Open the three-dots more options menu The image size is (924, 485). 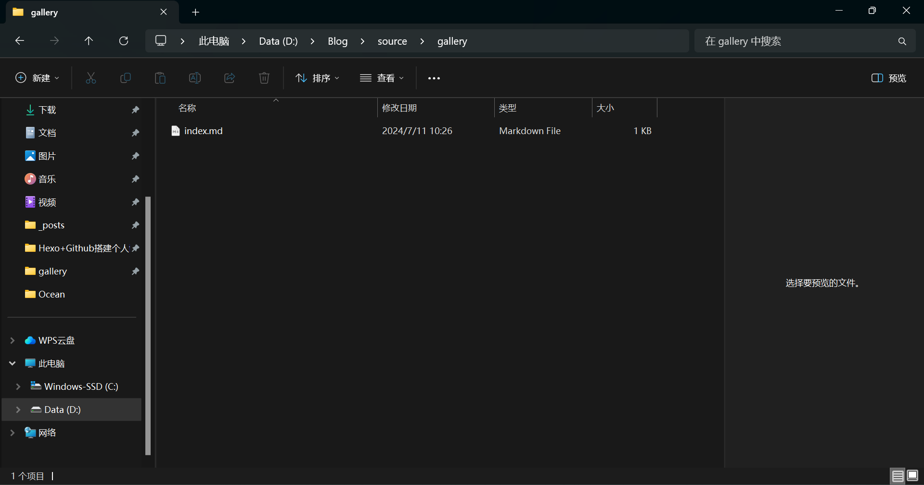(x=434, y=78)
